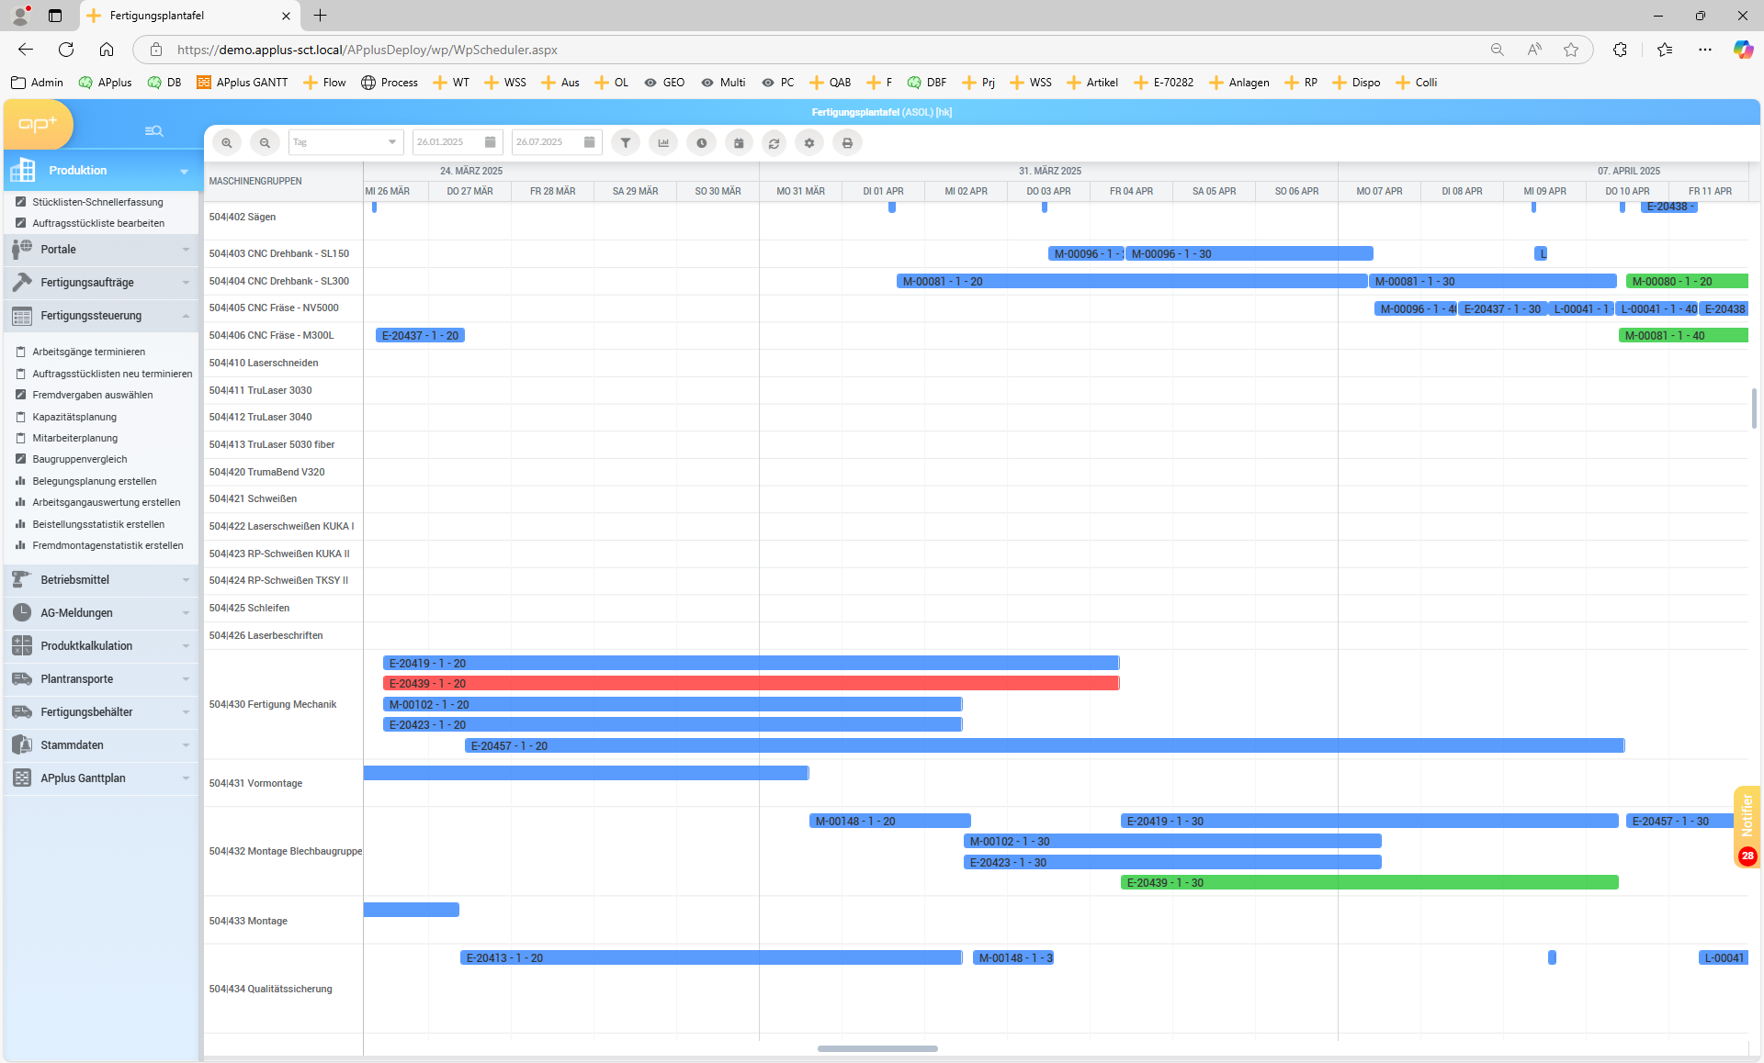1764x1063 pixels.
Task: Expand the Betriebsmittel sidebar section
Action: (x=101, y=580)
